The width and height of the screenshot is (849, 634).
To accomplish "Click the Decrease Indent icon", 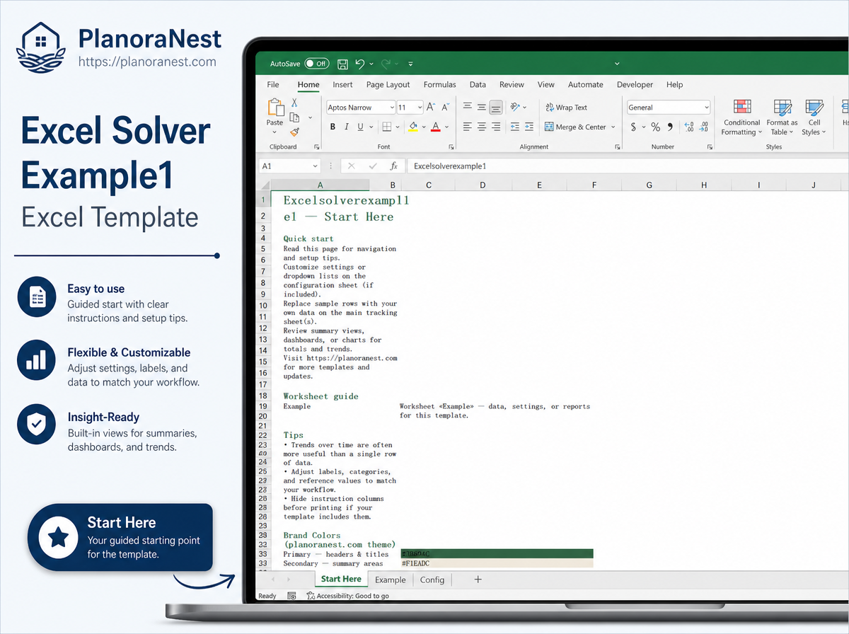I will [514, 127].
